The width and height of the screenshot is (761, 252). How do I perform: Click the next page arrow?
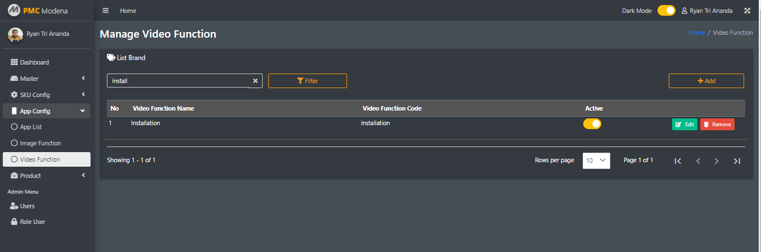point(717,161)
